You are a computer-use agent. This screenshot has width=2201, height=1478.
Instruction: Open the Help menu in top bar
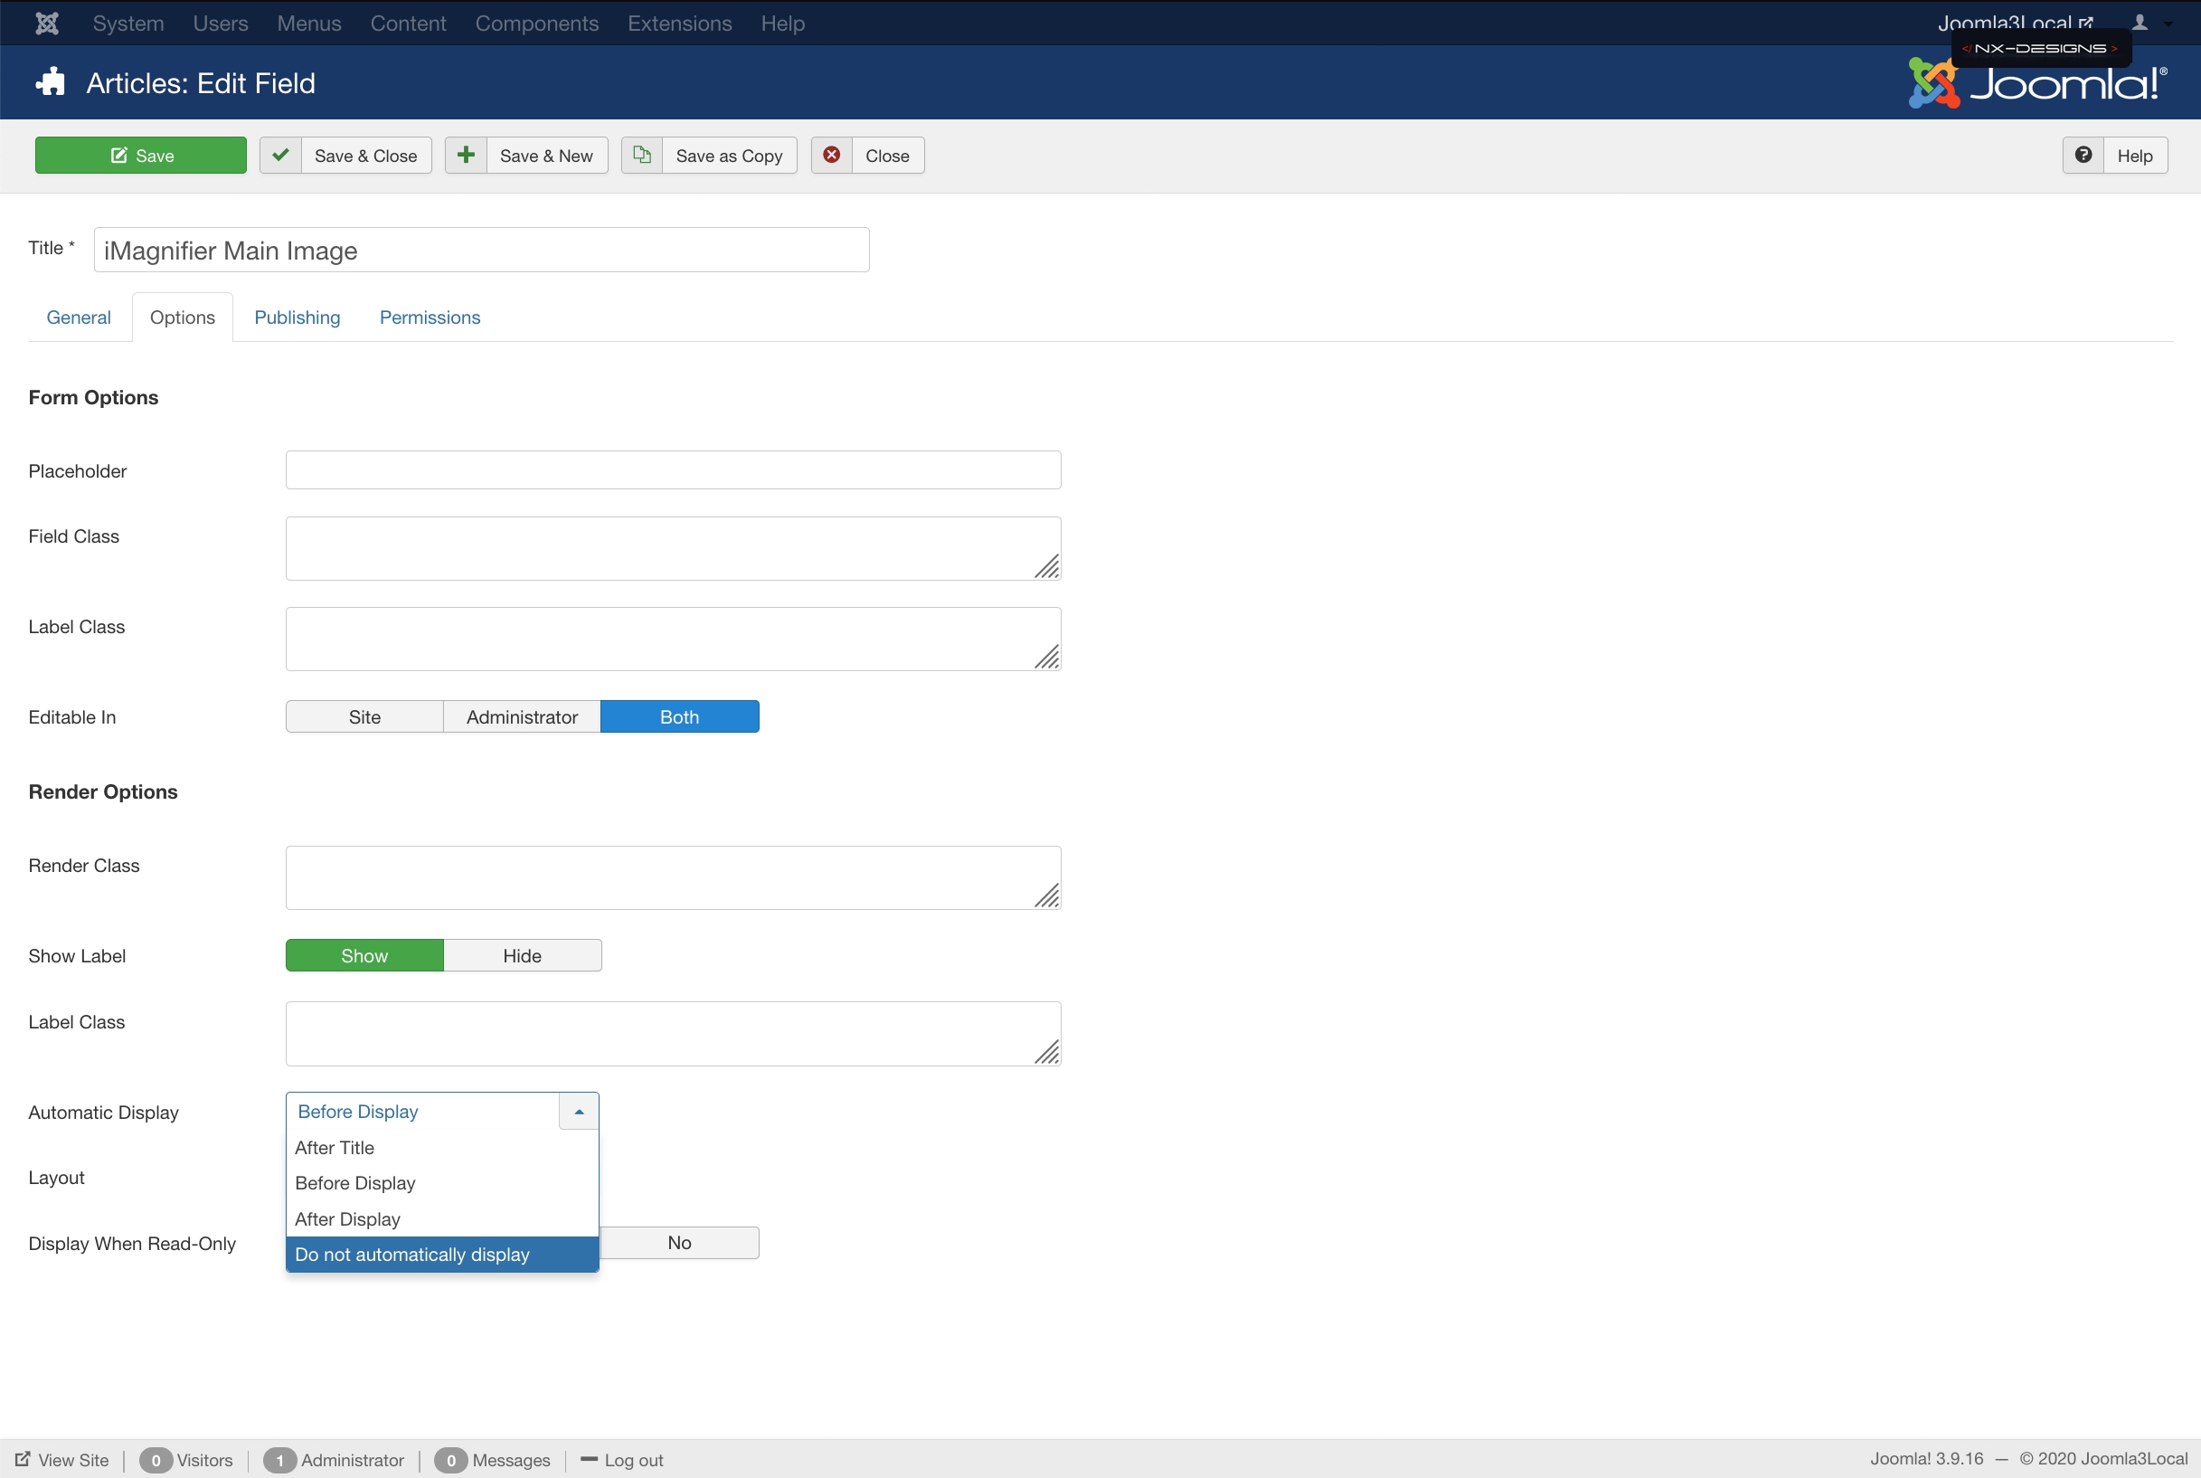tap(783, 23)
